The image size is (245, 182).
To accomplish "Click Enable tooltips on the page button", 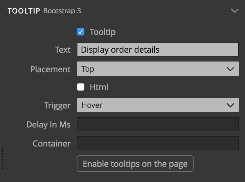I will pos(135,164).
